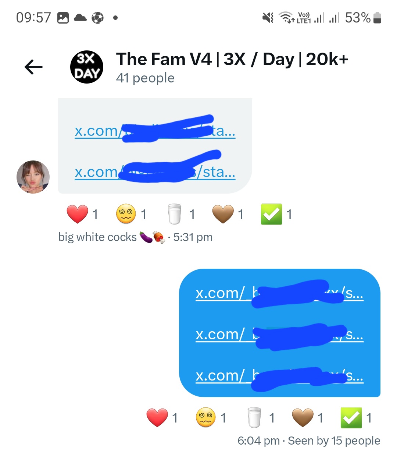Tap red heart reaction on sent message
The width and height of the screenshot is (397, 456).
[x=162, y=418]
